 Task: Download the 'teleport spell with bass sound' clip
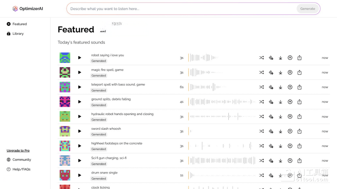coord(281,87)
